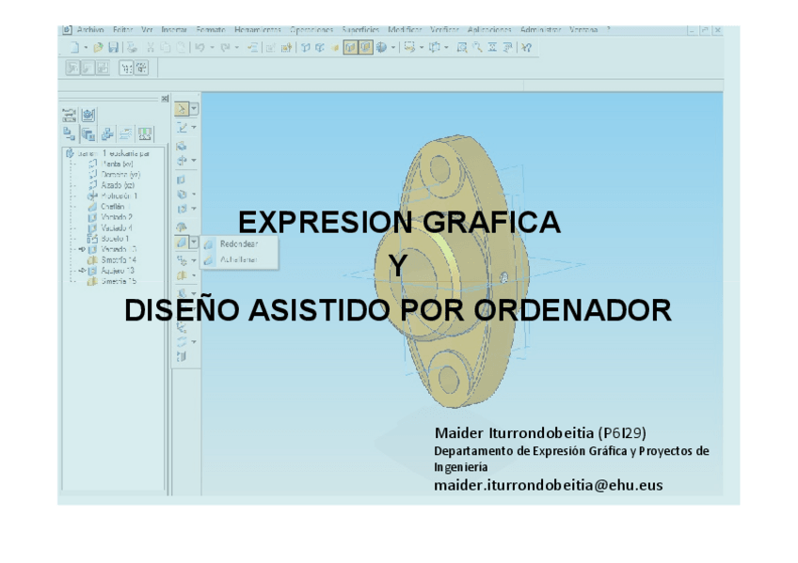Select the Sketch tool icon
The width and height of the screenshot is (798, 563).
(182, 128)
